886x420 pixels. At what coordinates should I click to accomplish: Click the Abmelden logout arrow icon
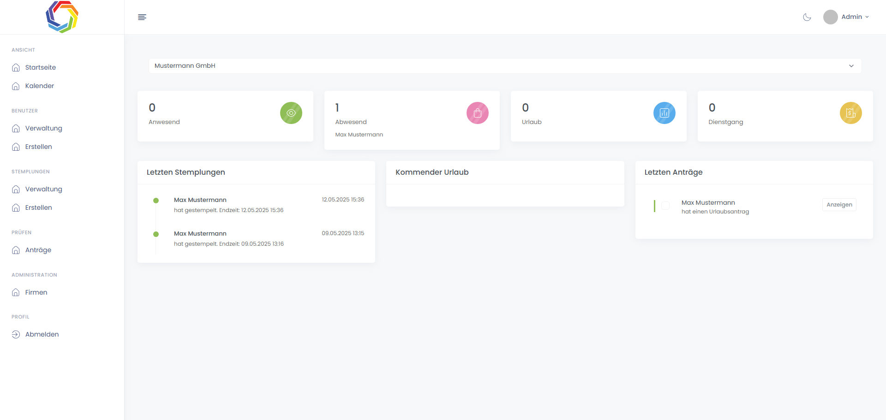click(x=16, y=334)
